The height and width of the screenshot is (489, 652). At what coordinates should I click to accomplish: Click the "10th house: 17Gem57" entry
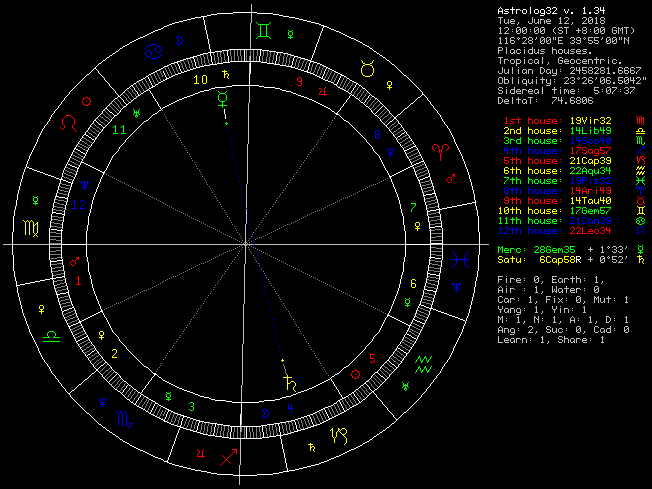tap(554, 211)
